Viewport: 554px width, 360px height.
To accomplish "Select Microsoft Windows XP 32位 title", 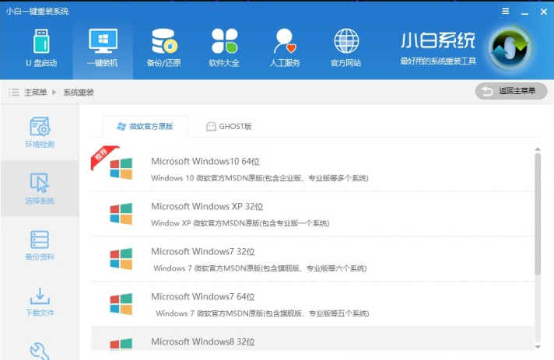I will (x=207, y=207).
